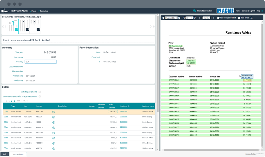Open Internal Conversation link

[204, 11]
